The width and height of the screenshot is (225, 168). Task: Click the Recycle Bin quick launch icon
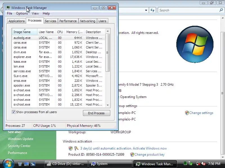tap(20, 164)
